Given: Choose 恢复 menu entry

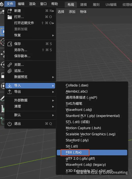Looking at the screenshot, I should (x=30, y=35).
